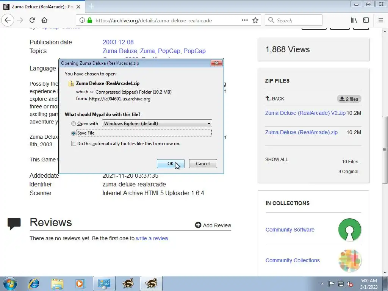Open Community Collections link
Screen dimensions: 388x291
[x=293, y=260]
